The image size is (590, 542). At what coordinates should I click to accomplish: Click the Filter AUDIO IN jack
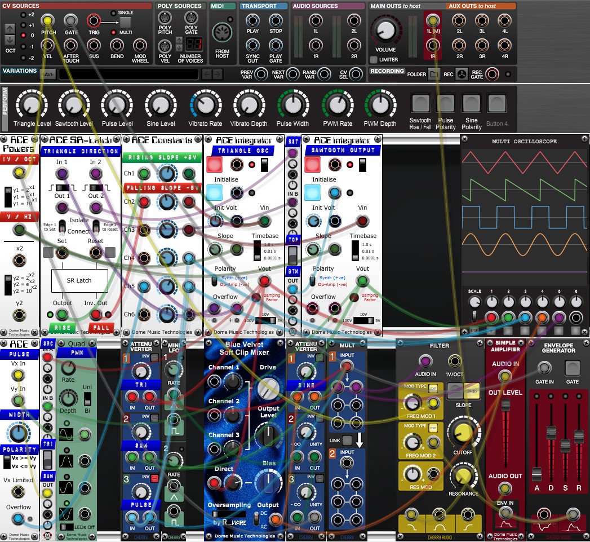click(425, 362)
